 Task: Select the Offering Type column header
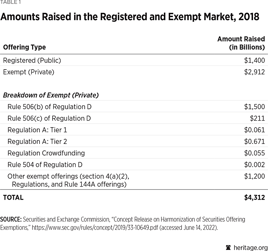click(x=24, y=47)
